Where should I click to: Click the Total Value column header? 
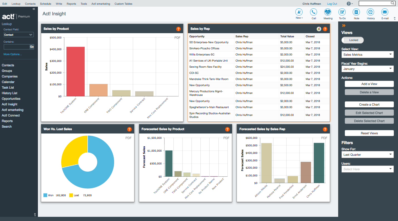(287, 37)
